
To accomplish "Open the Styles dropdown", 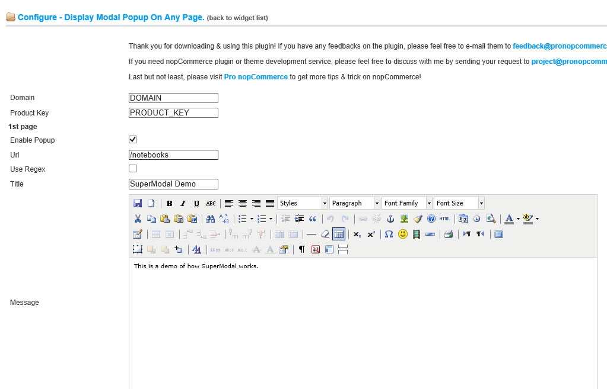I will (303, 203).
